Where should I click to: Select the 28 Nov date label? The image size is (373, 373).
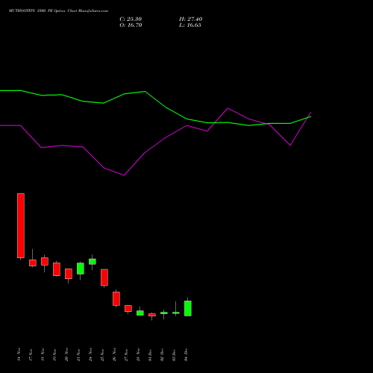pyautogui.click(x=138, y=354)
